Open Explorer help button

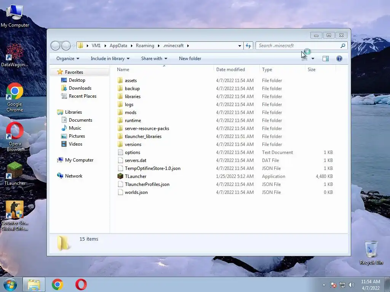[339, 59]
